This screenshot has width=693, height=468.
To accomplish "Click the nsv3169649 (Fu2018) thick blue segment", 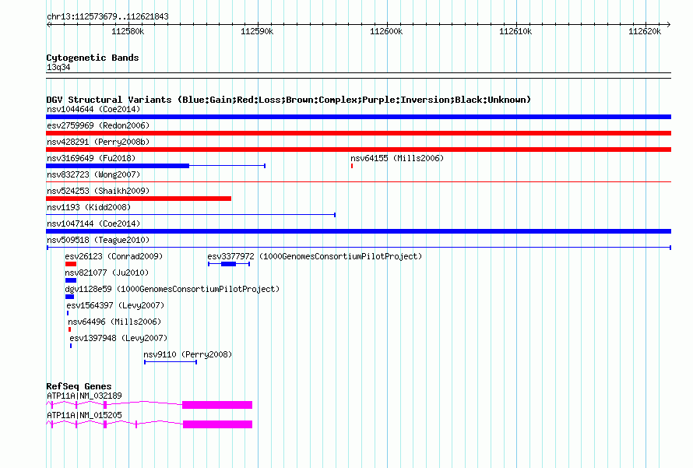I will (118, 166).
